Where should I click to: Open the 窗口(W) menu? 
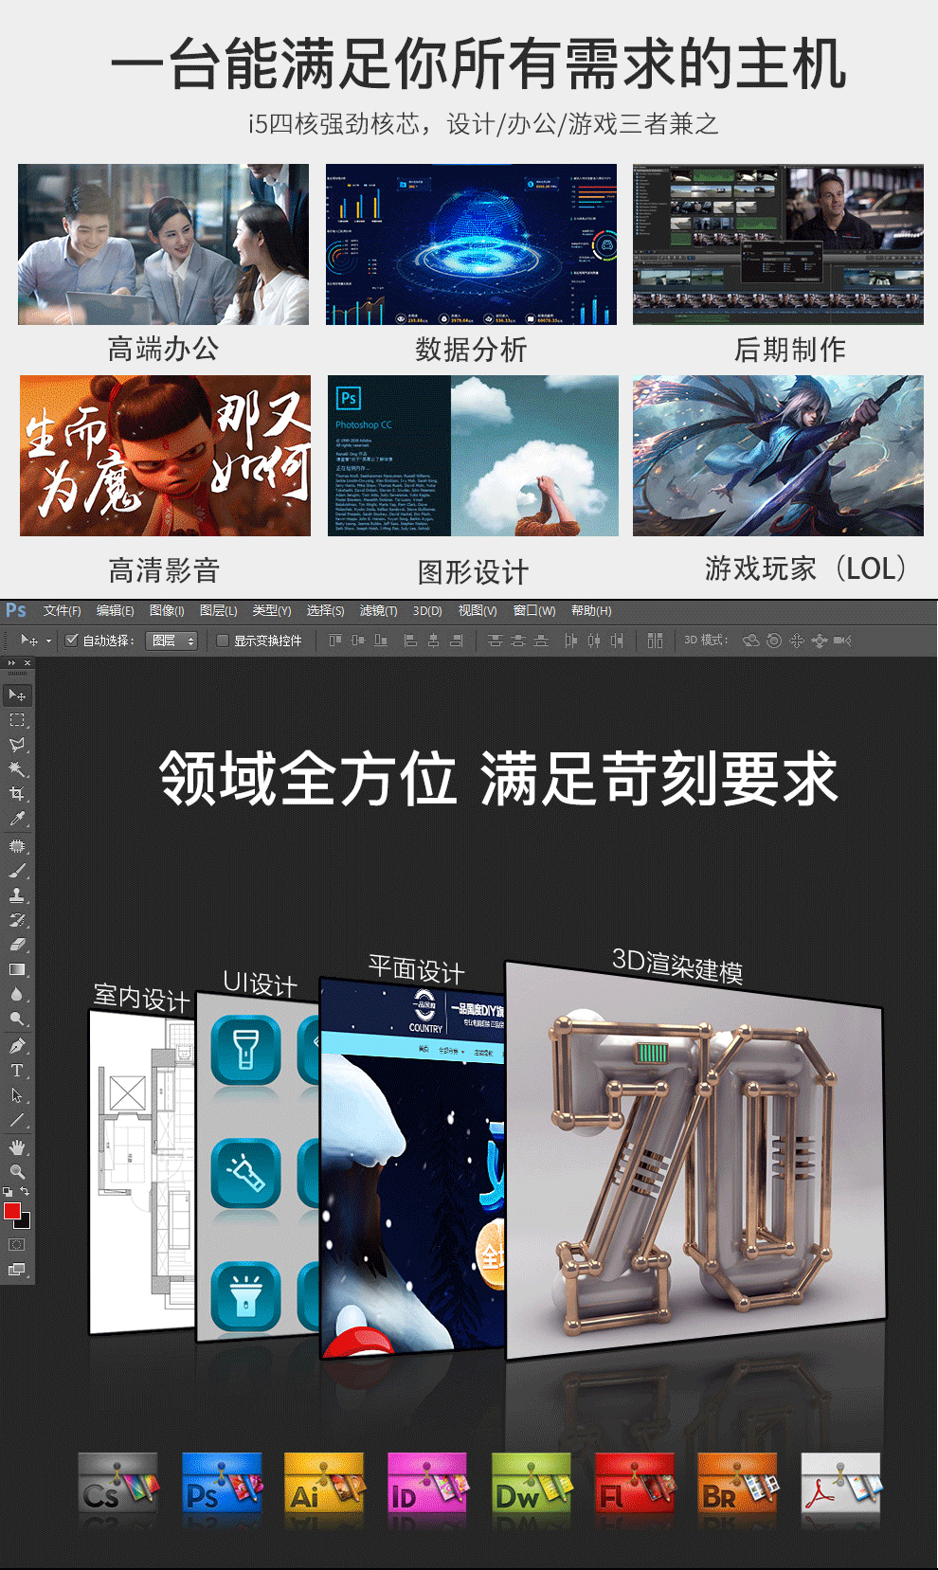coord(534,611)
